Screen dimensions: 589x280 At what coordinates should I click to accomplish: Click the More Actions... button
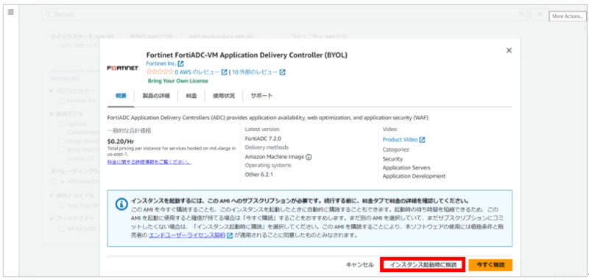point(568,16)
